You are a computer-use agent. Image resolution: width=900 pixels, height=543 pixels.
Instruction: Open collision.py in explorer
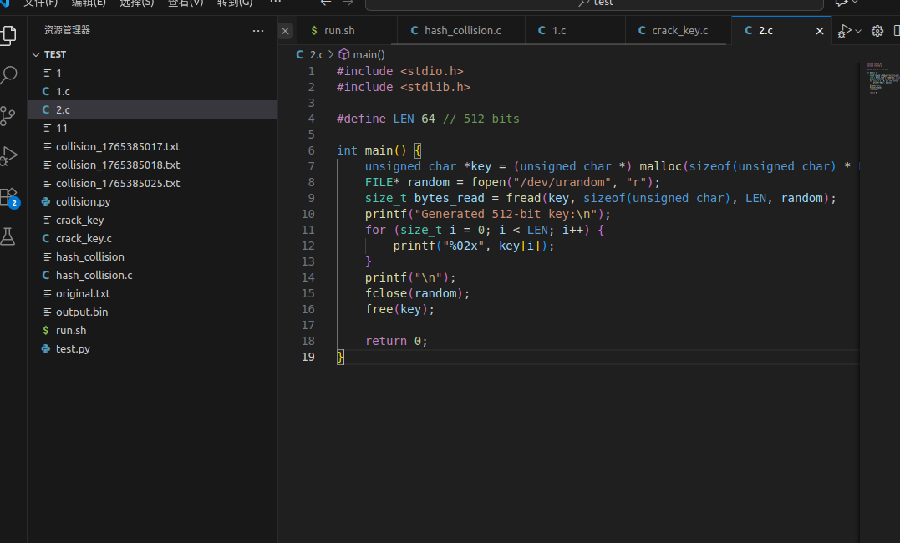[x=153, y=201]
